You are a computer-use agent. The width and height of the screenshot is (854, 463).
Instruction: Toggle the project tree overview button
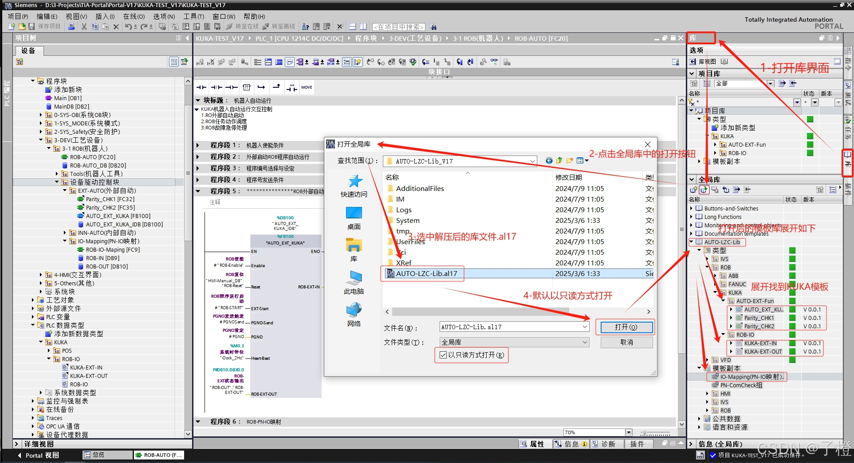tap(173, 62)
